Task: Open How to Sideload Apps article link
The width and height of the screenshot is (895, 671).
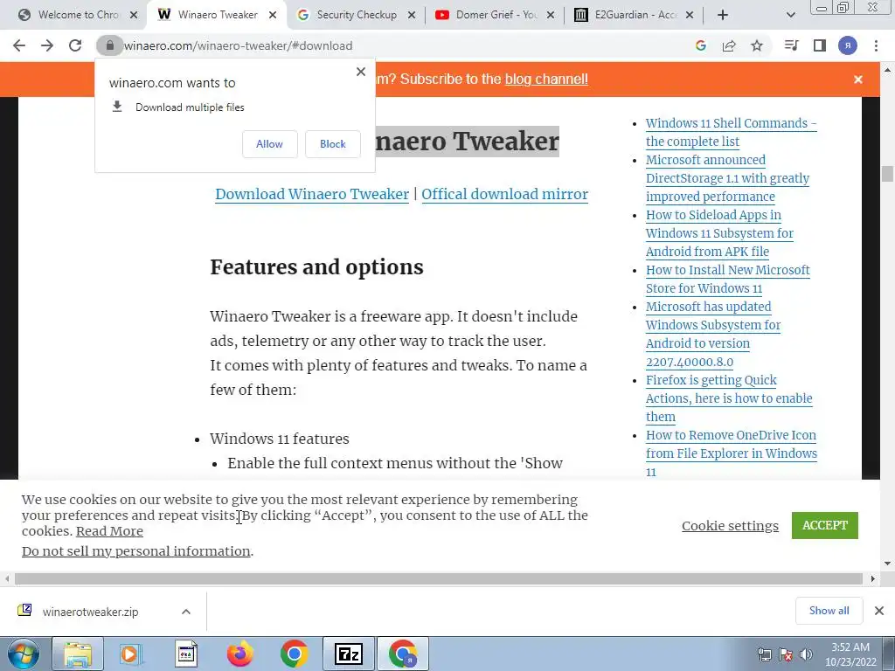Action: click(720, 232)
